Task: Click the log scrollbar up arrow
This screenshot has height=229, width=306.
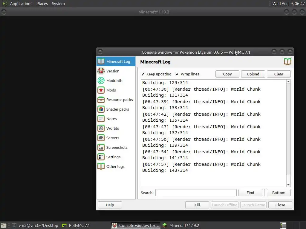Action: (x=288, y=82)
